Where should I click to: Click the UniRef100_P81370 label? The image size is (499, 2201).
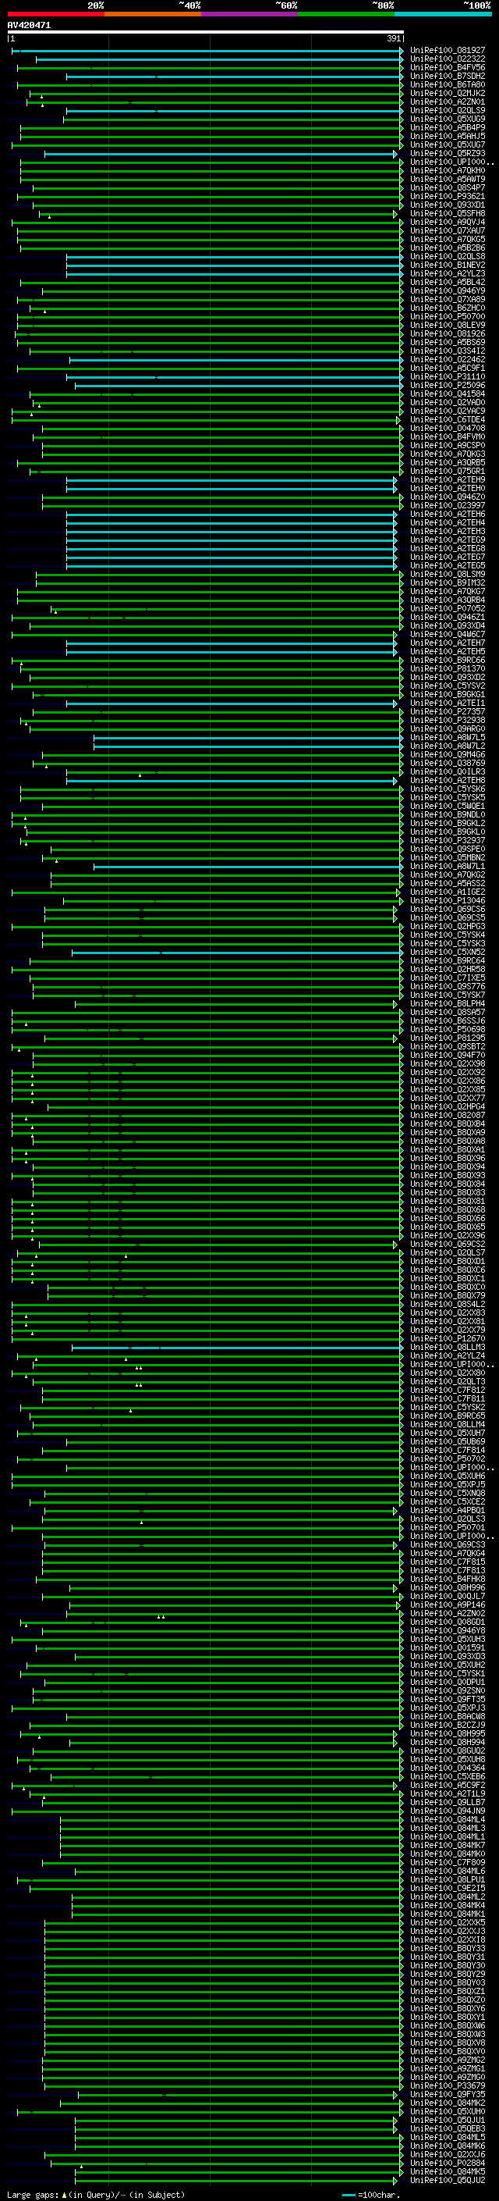click(448, 668)
